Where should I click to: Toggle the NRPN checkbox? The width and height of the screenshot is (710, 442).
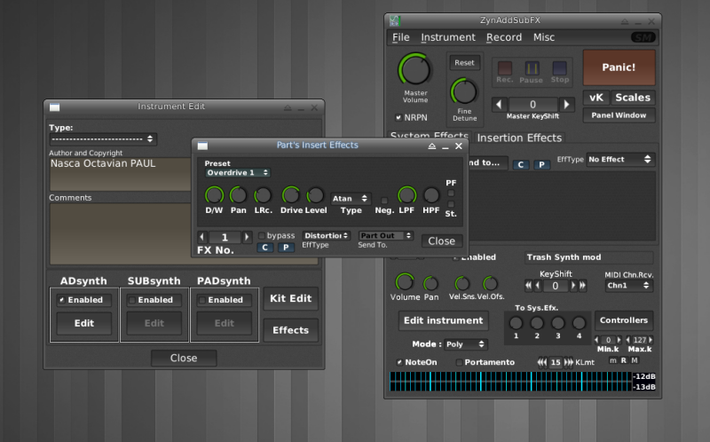coord(398,117)
